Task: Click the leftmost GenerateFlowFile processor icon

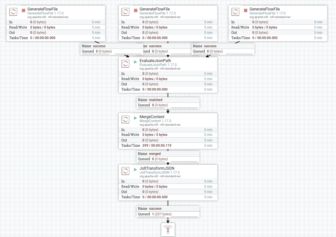Action: pos(13,12)
